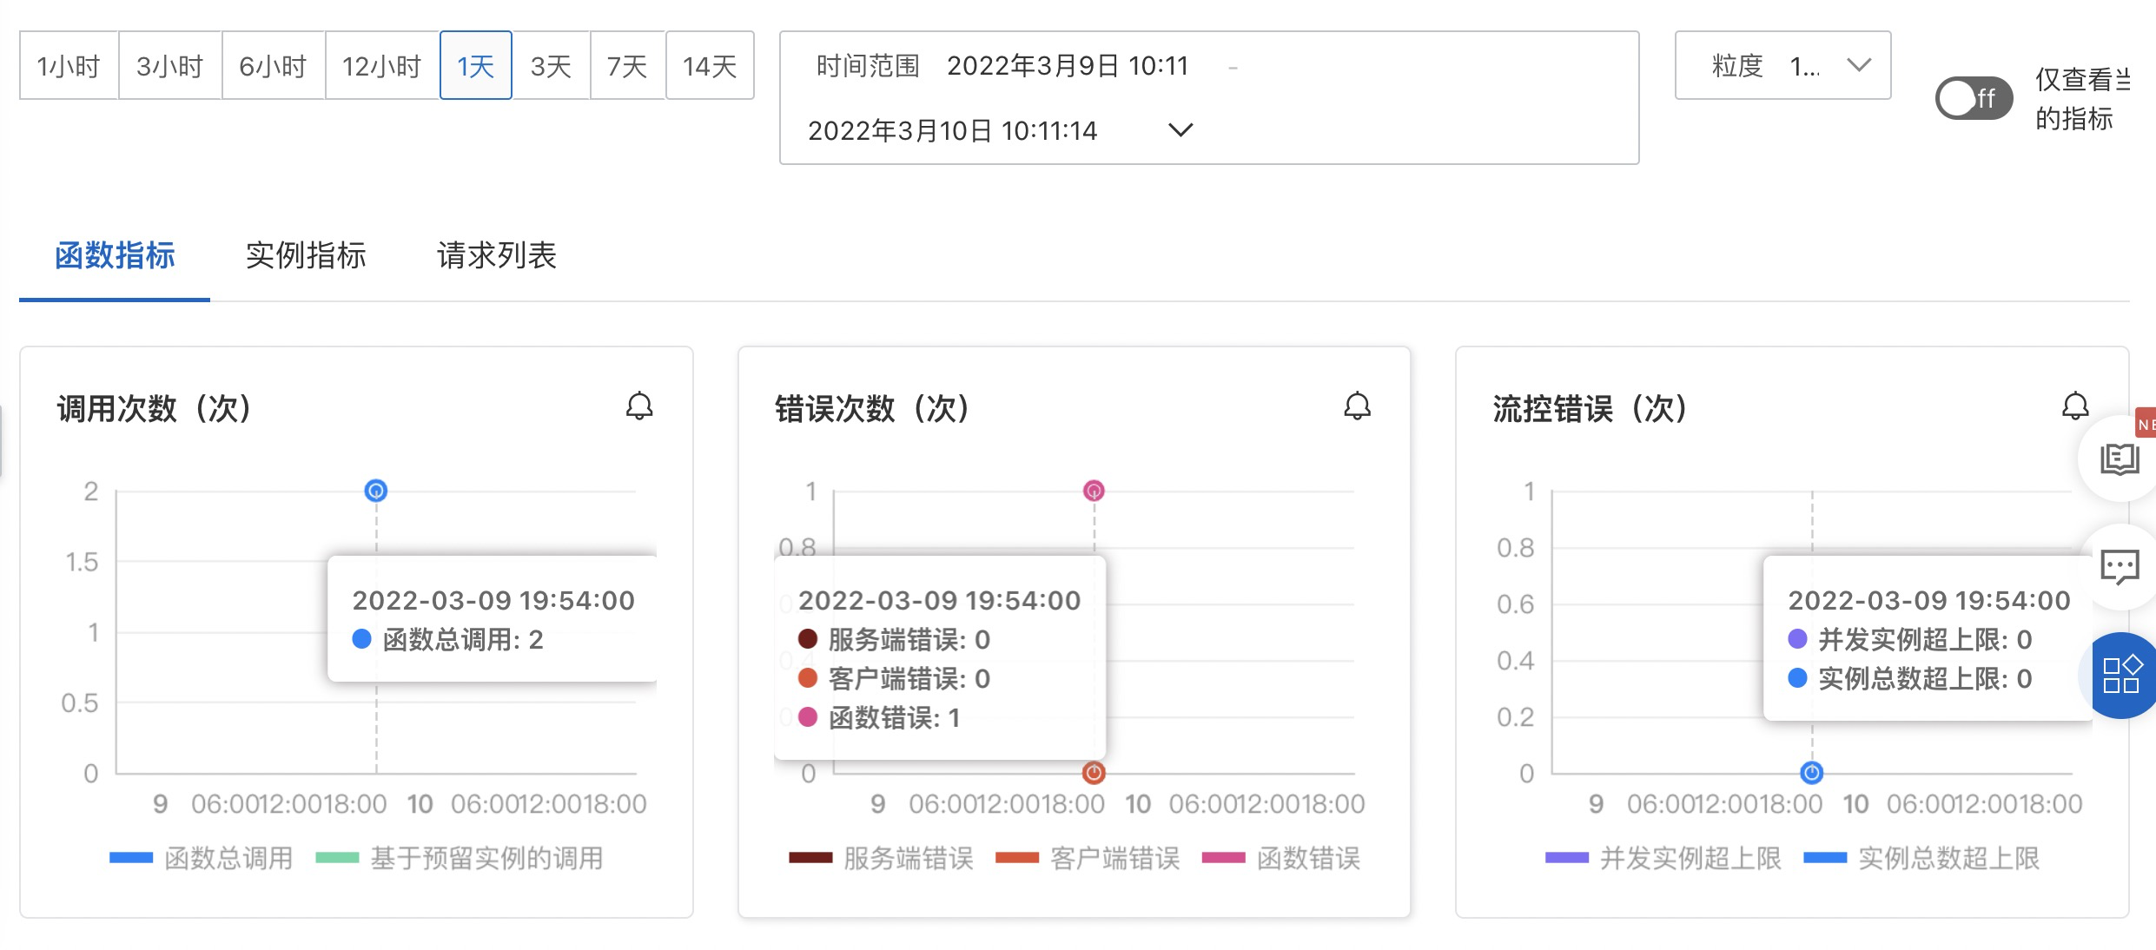Click the end time 2022年3月10日 10:11:14 field
Screen dimensions: 2156x950
(953, 130)
